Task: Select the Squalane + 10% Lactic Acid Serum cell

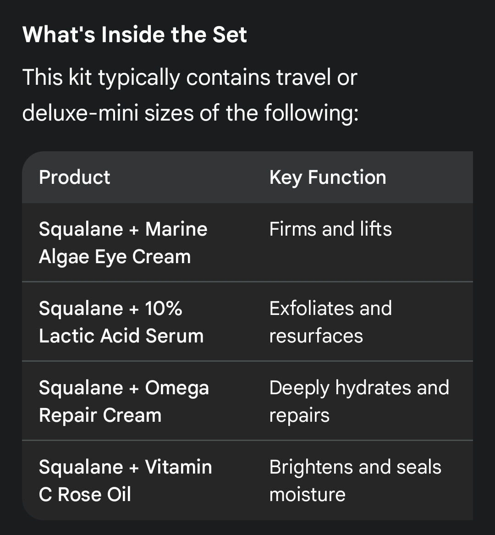Action: click(121, 322)
